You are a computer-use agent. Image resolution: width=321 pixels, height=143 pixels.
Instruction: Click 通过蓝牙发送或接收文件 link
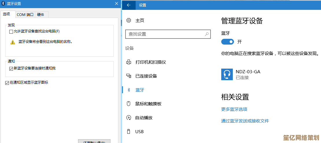click(x=245, y=121)
